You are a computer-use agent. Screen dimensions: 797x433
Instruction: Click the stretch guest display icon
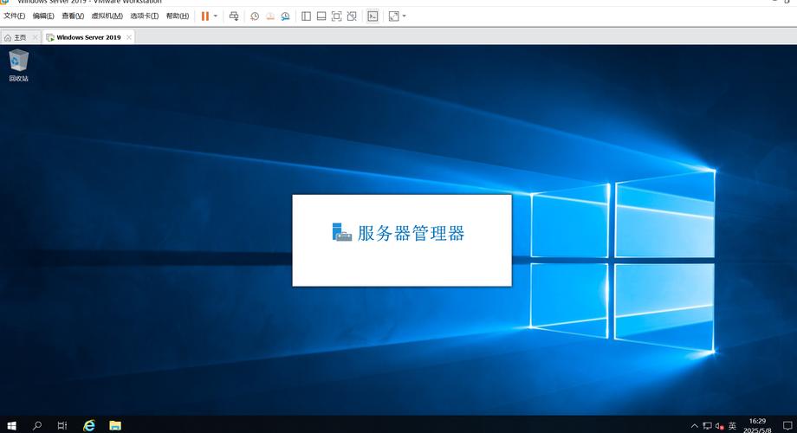point(394,16)
